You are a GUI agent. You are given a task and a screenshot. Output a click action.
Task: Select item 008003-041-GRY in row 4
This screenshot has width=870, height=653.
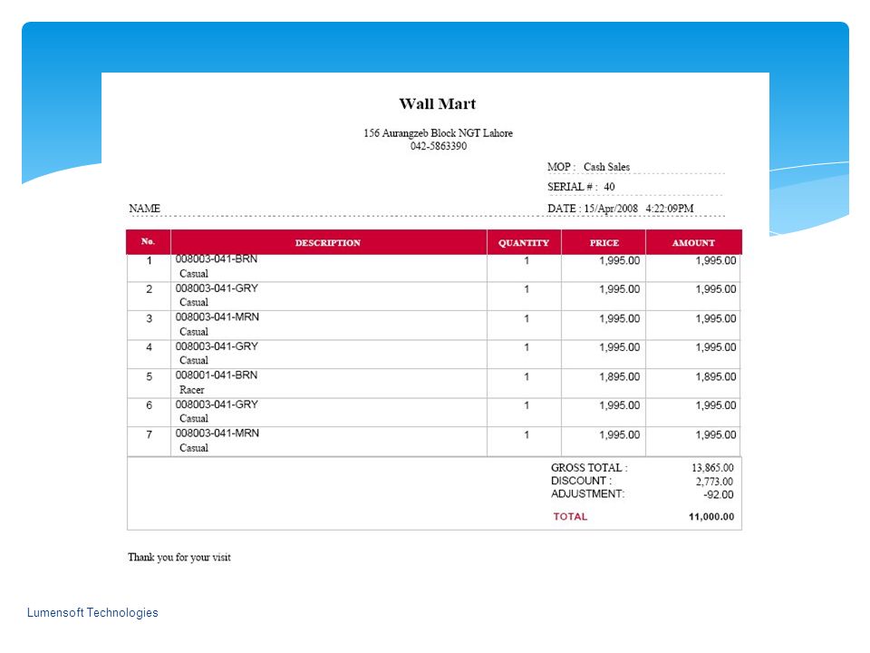tap(217, 346)
